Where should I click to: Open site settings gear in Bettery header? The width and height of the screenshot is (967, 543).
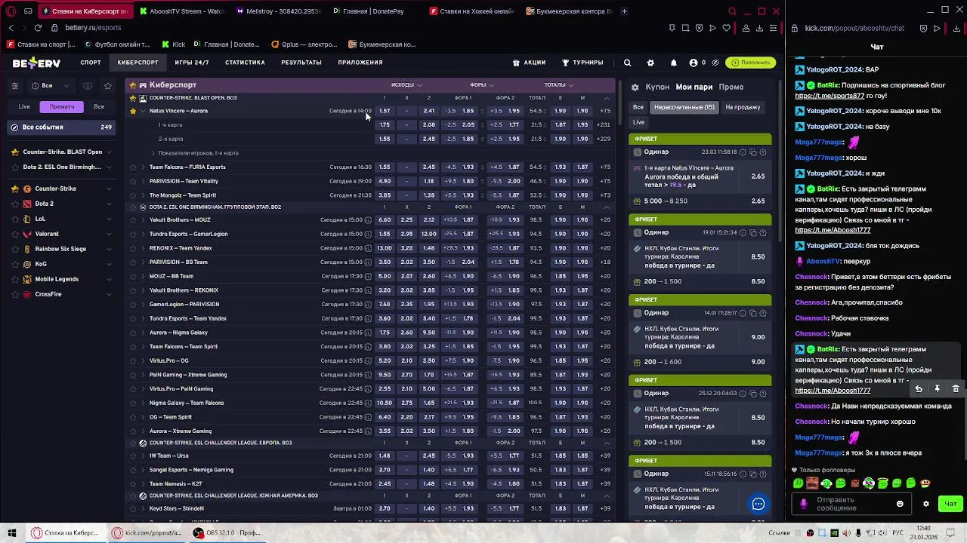click(650, 63)
